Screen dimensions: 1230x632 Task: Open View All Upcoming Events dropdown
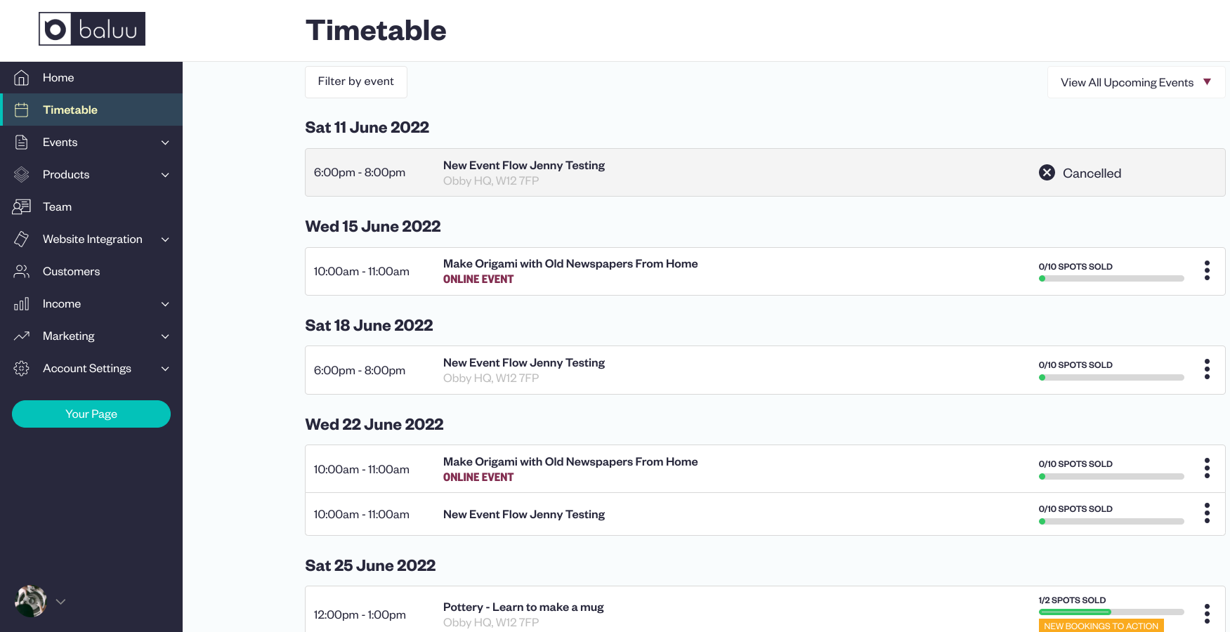tap(1136, 82)
